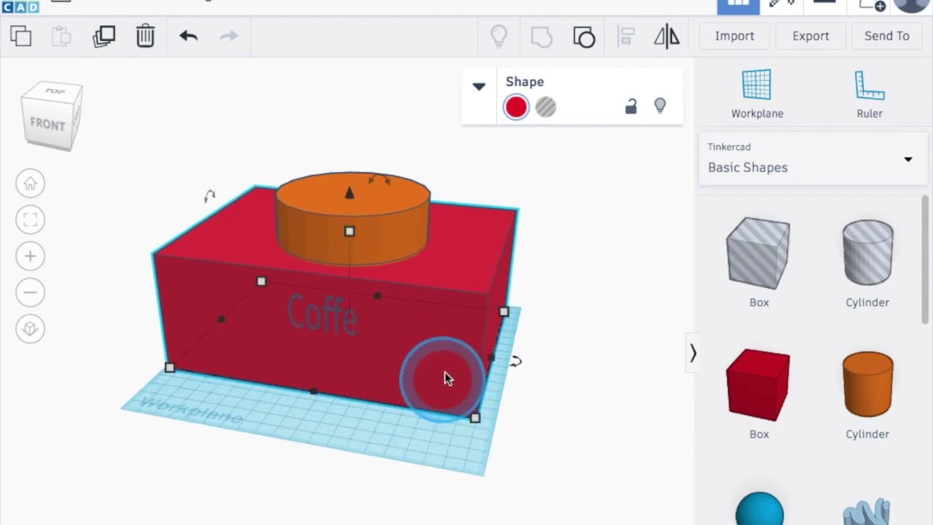Click the Import button
The height and width of the screenshot is (525, 933).
coord(734,36)
